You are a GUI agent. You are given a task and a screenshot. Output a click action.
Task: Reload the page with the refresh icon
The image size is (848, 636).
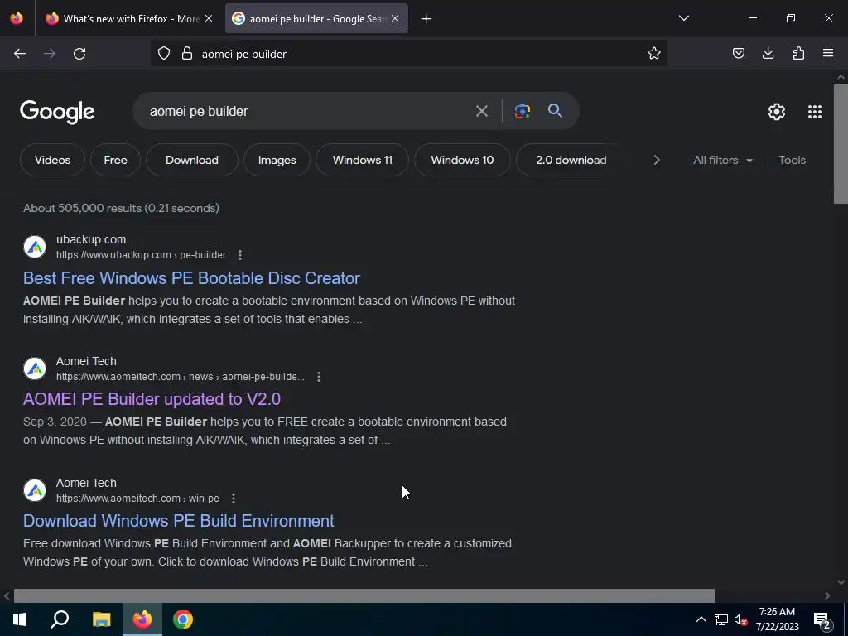(79, 54)
